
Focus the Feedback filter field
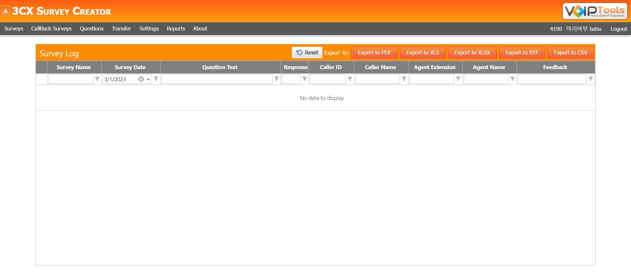click(x=552, y=79)
